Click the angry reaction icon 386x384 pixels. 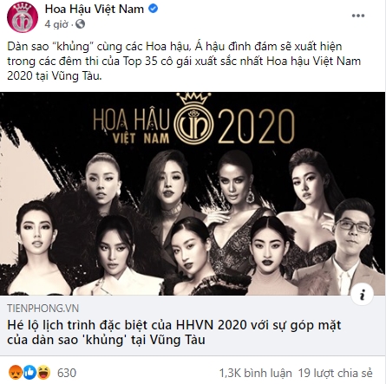(14, 373)
